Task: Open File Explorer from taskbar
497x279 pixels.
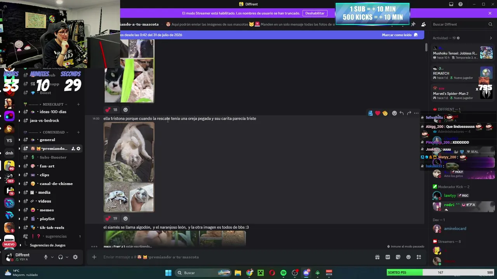Action: (238, 273)
